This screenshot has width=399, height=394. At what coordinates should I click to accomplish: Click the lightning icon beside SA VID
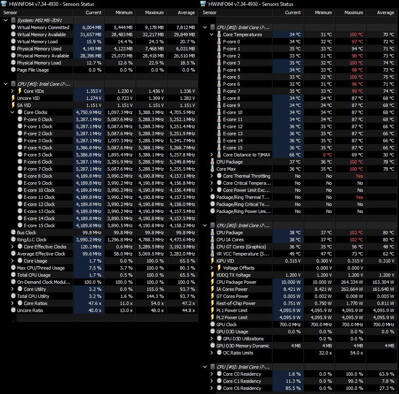pos(13,105)
